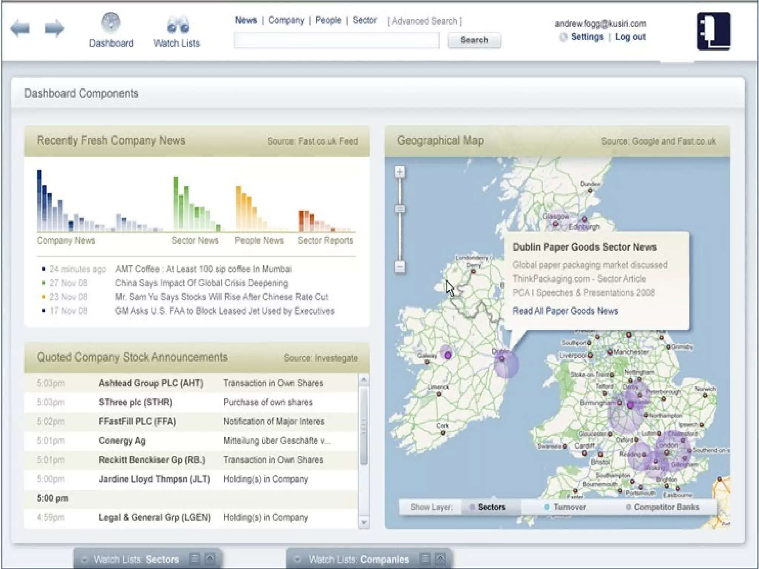Expand Watch Lists Companies dropdown arrow

pyautogui.click(x=297, y=559)
